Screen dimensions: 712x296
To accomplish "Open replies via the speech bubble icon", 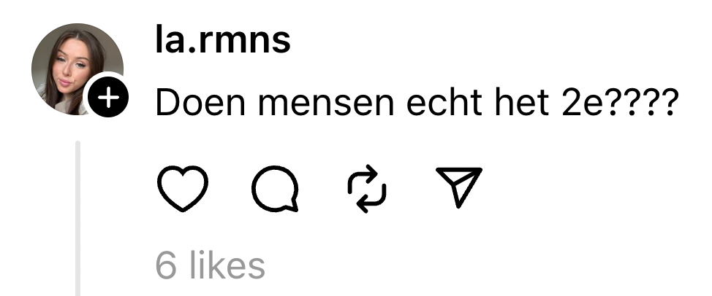I will coord(275,188).
